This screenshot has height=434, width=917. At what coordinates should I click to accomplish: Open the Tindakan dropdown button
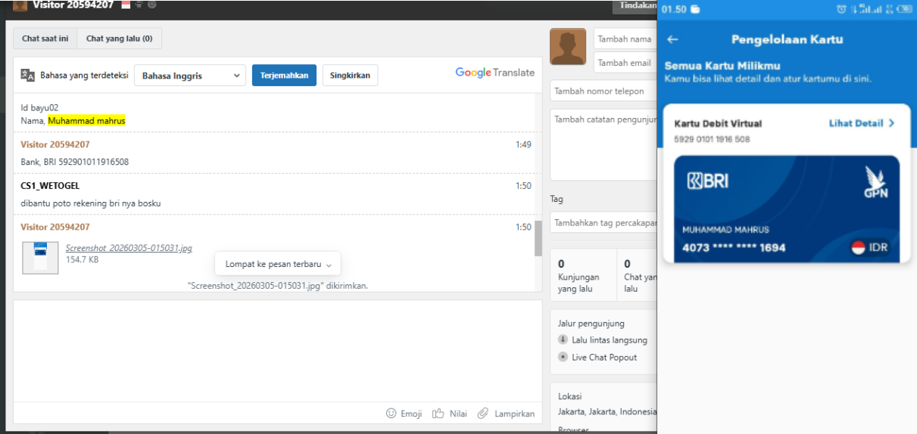point(635,6)
